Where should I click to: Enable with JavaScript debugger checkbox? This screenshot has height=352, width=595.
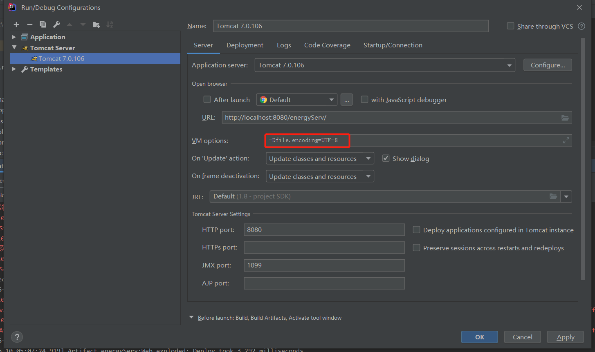click(364, 100)
